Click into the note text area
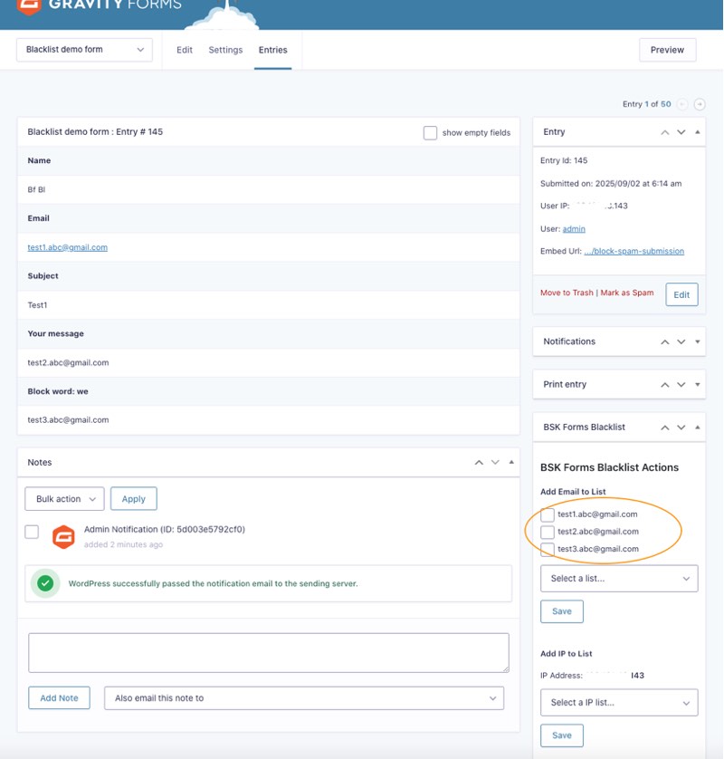This screenshot has width=724, height=759. (269, 652)
